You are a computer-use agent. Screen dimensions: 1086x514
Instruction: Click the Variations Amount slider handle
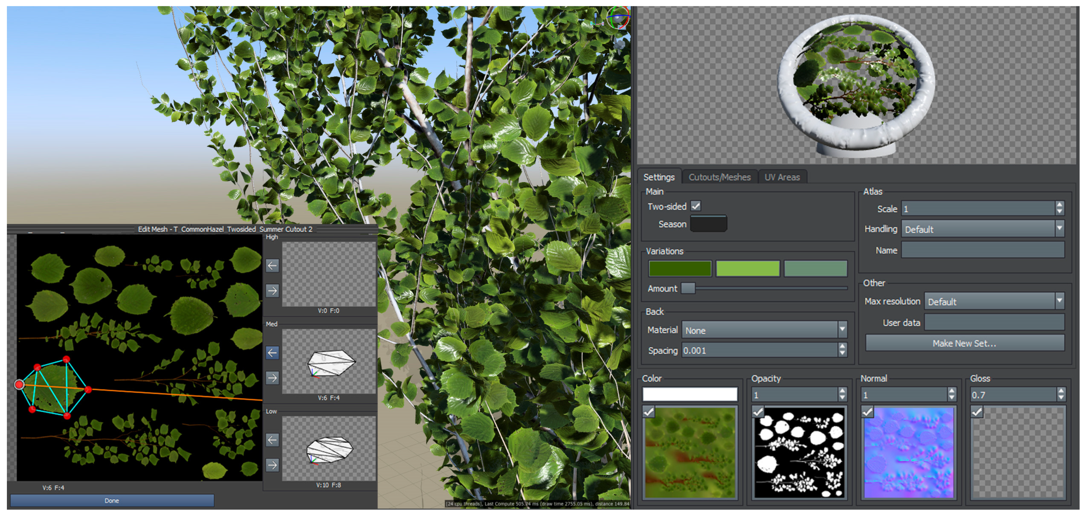688,289
